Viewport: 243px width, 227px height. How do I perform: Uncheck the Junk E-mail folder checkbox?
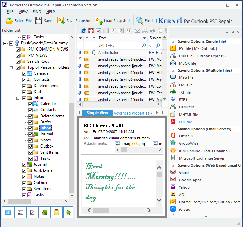tap(24, 170)
